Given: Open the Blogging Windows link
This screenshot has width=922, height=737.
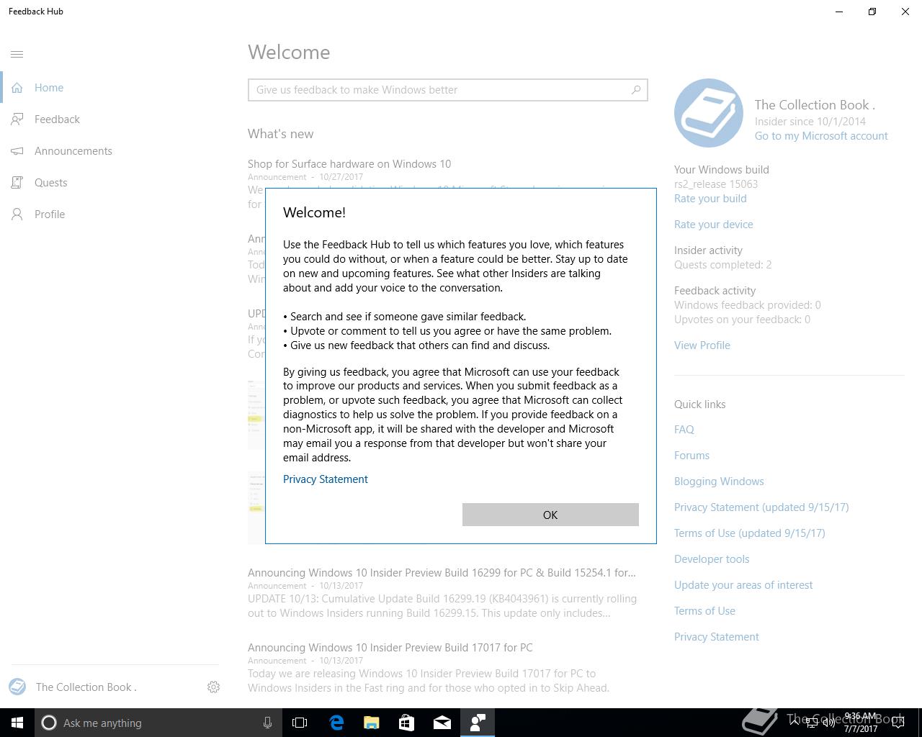Looking at the screenshot, I should coord(719,481).
